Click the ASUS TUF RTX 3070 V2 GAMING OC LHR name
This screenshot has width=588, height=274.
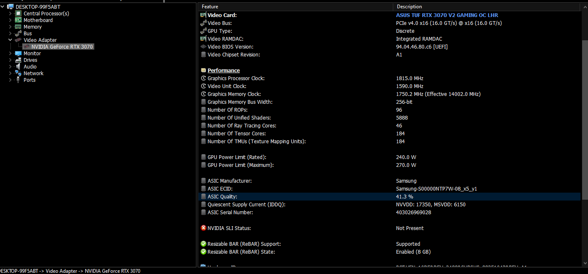coord(447,15)
